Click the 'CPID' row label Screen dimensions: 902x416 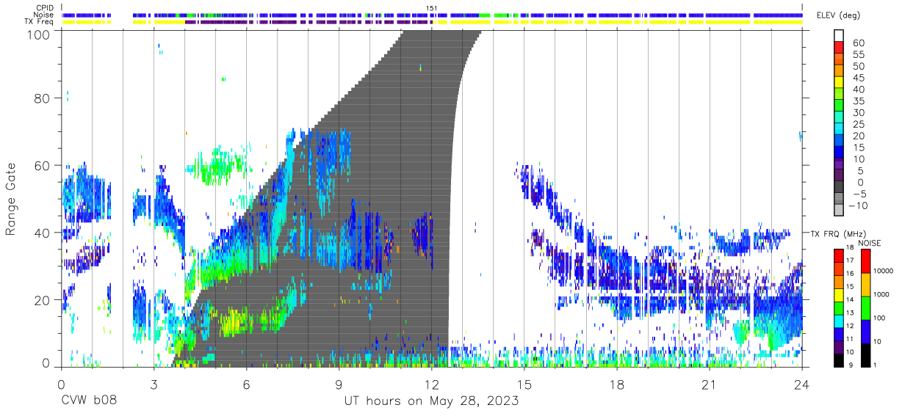pyautogui.click(x=46, y=8)
